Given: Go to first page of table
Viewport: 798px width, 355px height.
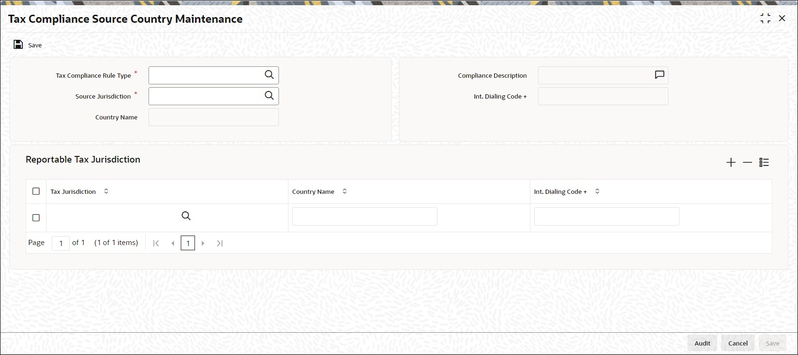Looking at the screenshot, I should pyautogui.click(x=156, y=243).
